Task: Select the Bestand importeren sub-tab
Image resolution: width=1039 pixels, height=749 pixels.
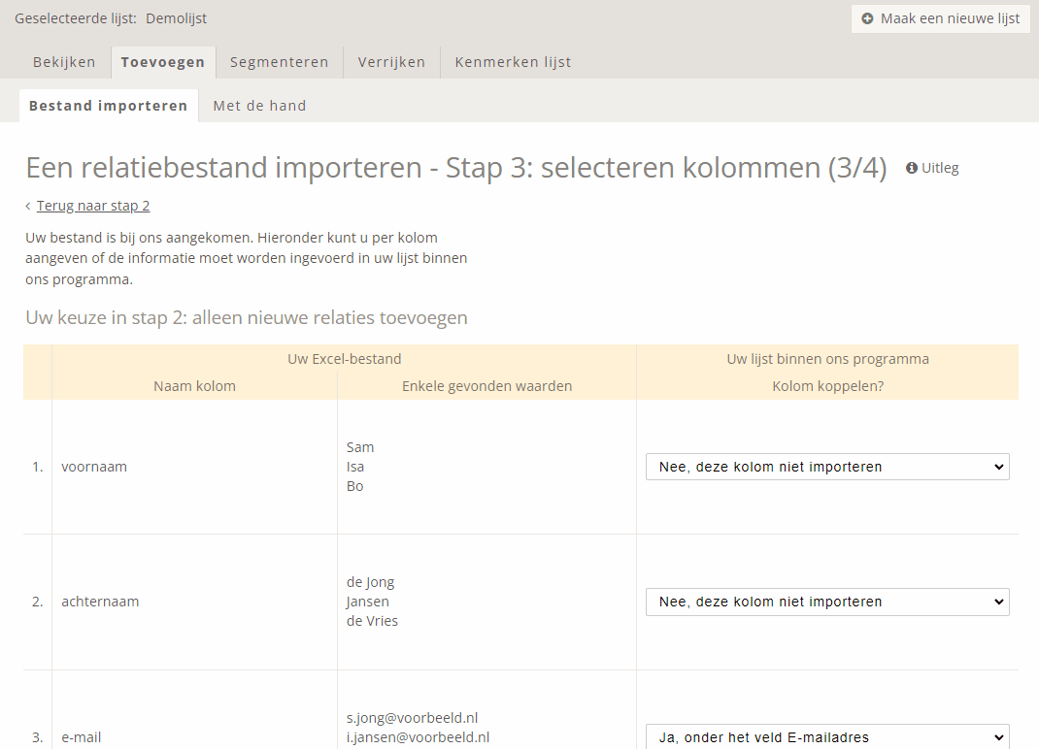Action: coord(109,106)
